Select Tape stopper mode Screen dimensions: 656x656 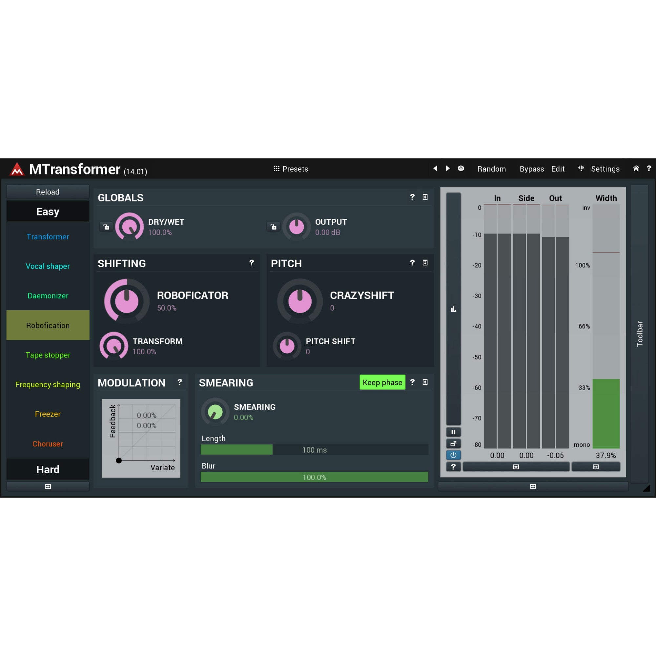tap(48, 355)
